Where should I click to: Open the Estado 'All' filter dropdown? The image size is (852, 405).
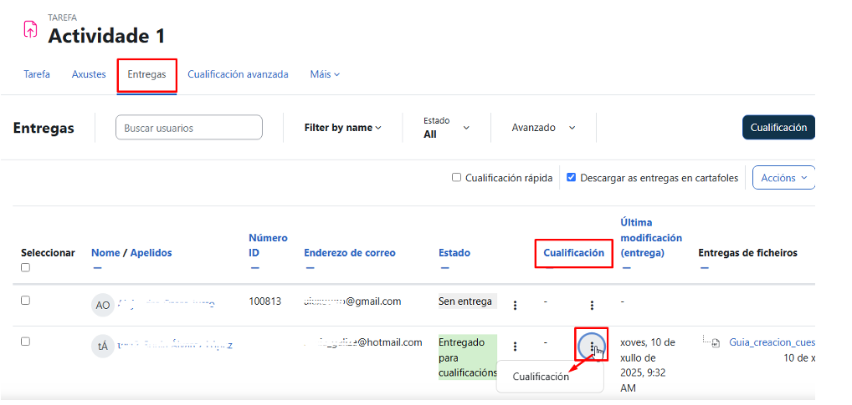[446, 128]
